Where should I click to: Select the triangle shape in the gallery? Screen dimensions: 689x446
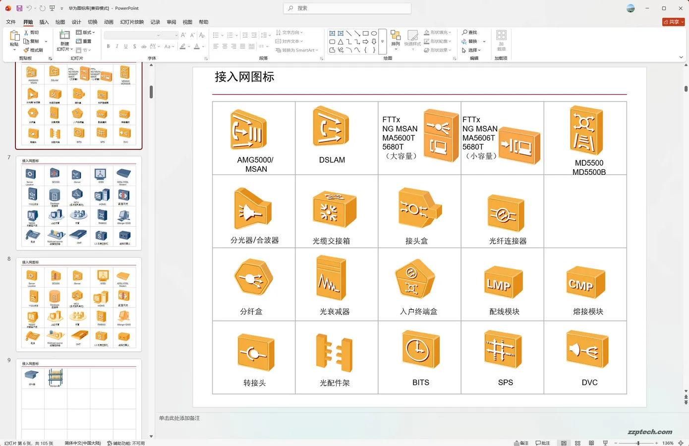(341, 42)
